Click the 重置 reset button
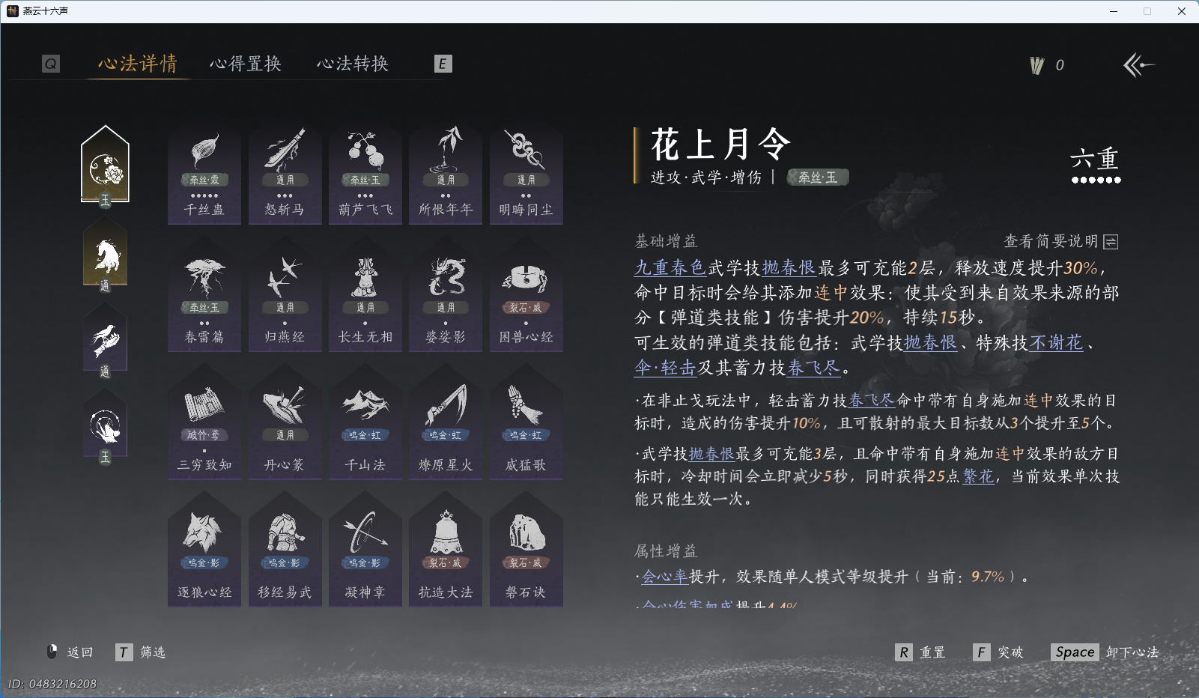The height and width of the screenshot is (698, 1199). coord(920,652)
